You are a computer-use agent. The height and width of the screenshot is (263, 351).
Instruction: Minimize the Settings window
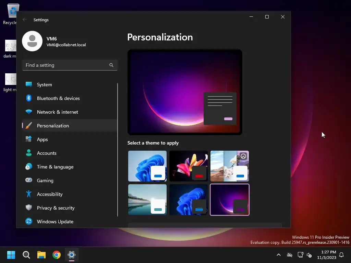click(x=251, y=17)
